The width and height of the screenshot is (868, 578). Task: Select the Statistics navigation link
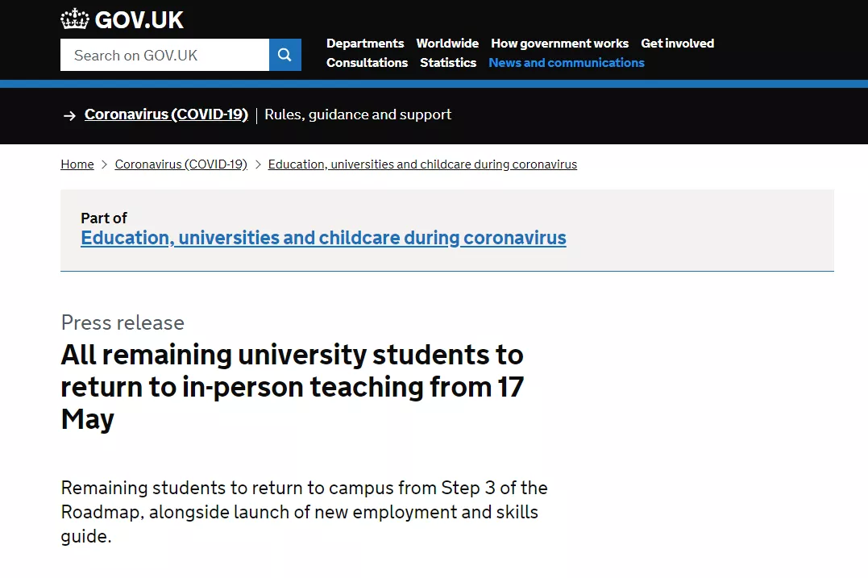pos(448,63)
